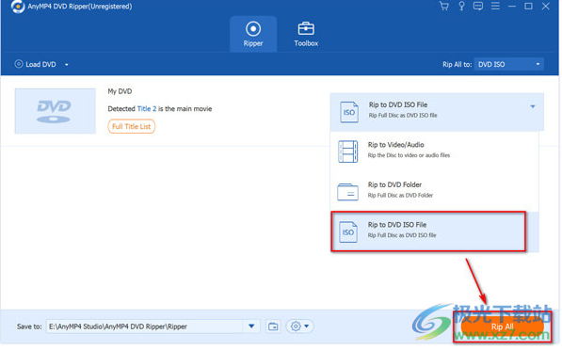Screen dimensions: 562x350
Task: Click the Title 2 link
Action: point(147,109)
